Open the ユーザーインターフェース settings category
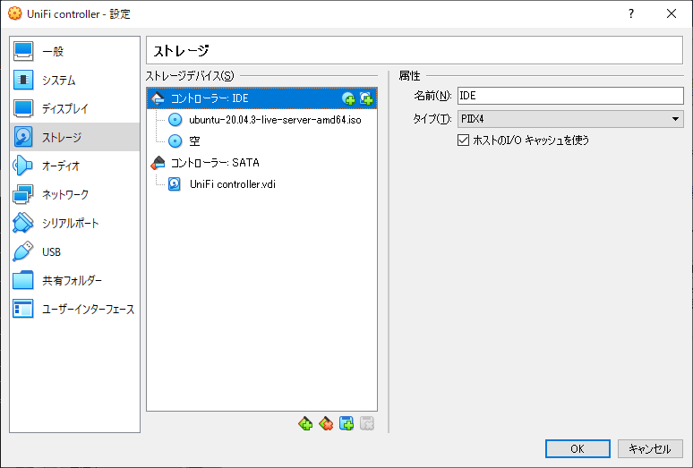 [x=74, y=309]
